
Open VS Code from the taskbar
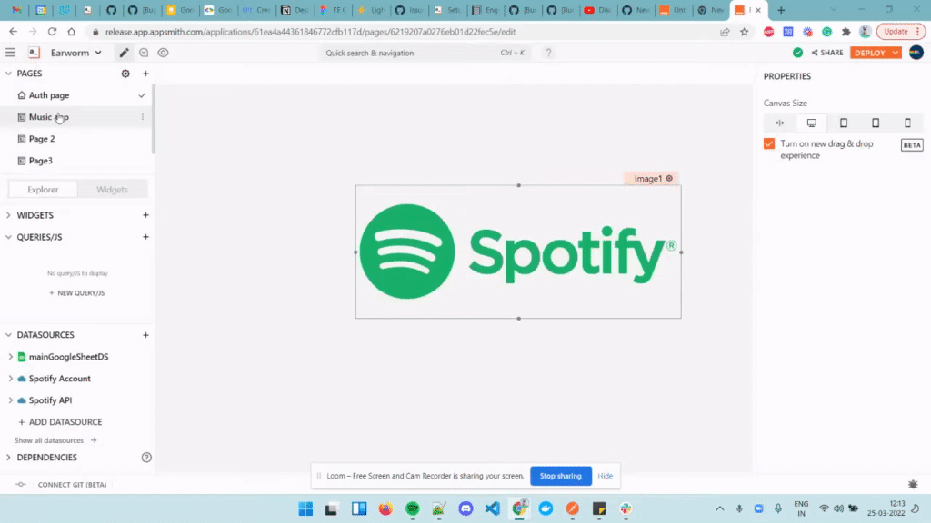[493, 508]
